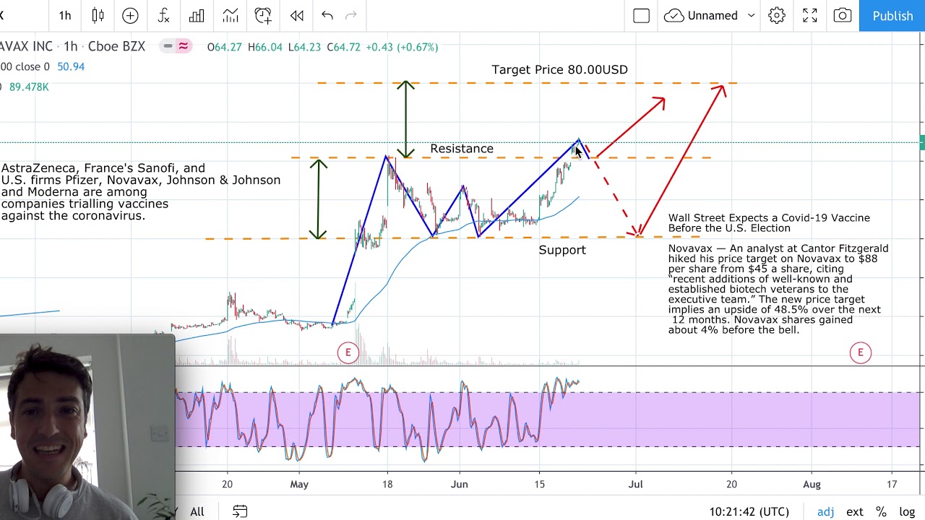The width and height of the screenshot is (925, 520).
Task: Open the candlestick chart style menu
Action: tap(98, 15)
